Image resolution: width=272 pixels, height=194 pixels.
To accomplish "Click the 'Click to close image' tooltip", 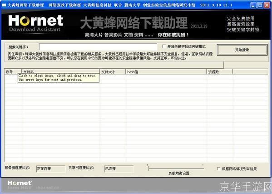I will click(x=59, y=78).
